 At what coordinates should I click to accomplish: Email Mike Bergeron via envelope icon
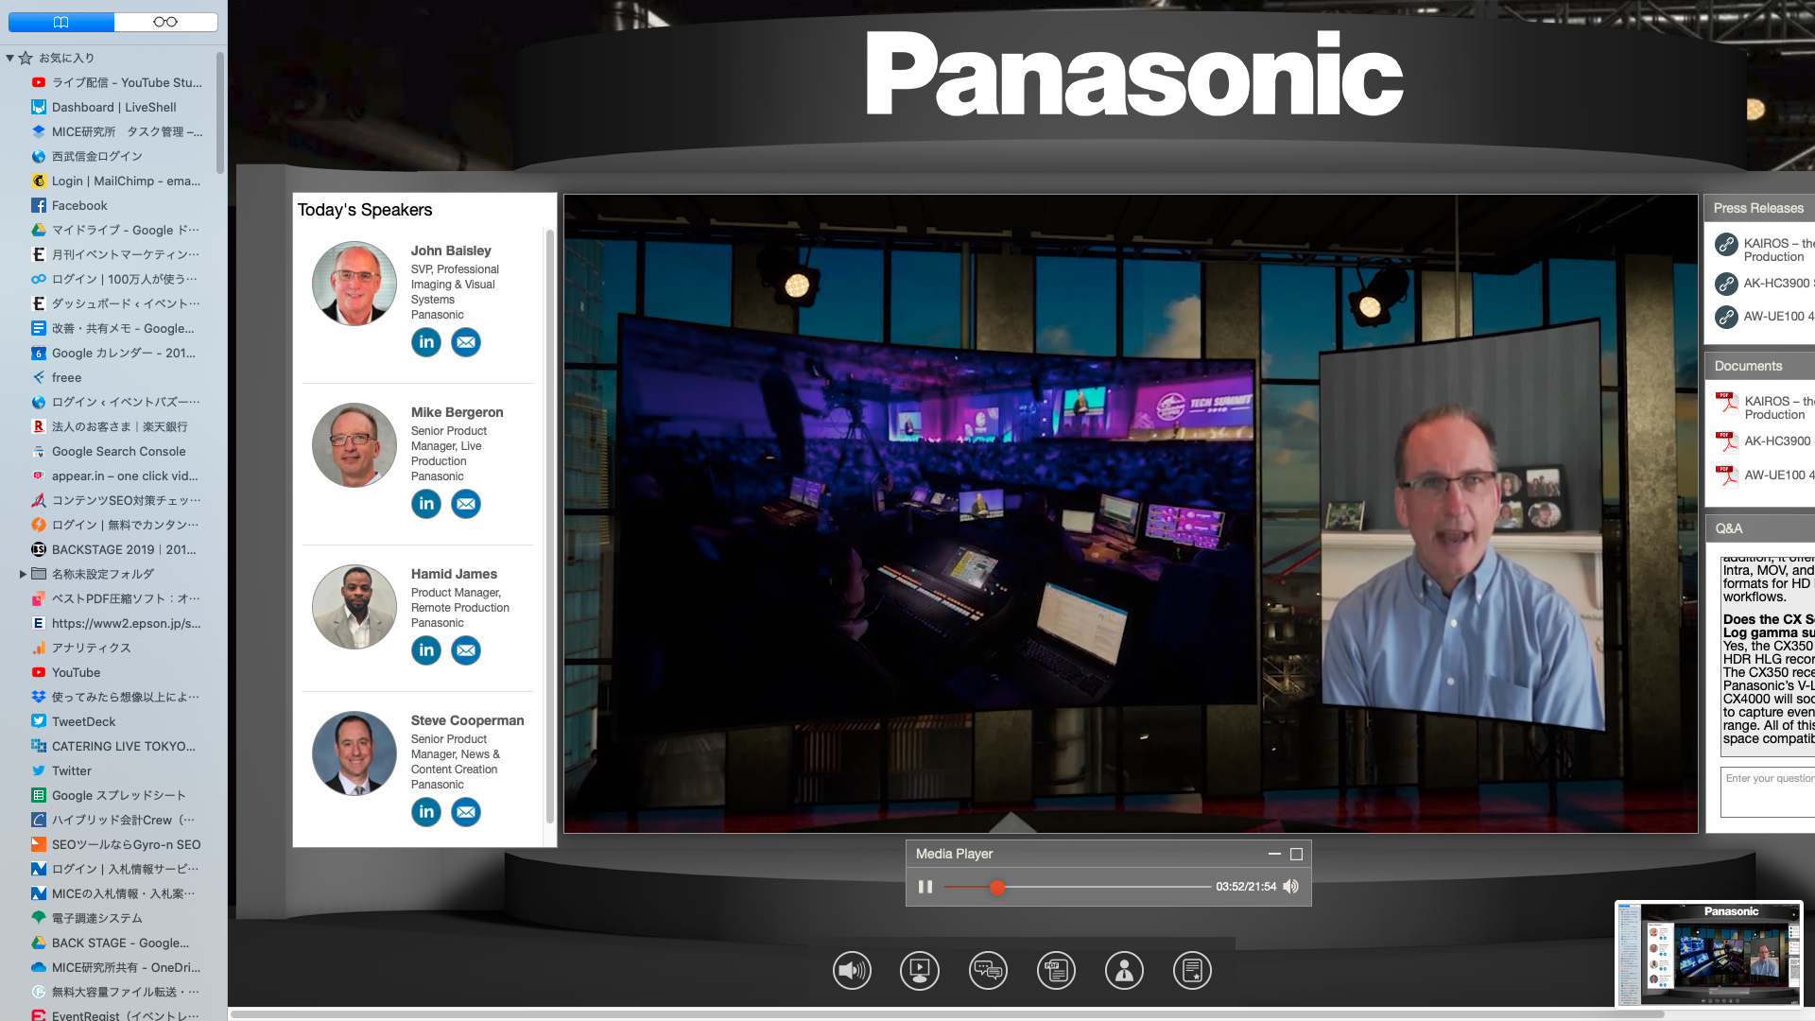[x=466, y=504]
